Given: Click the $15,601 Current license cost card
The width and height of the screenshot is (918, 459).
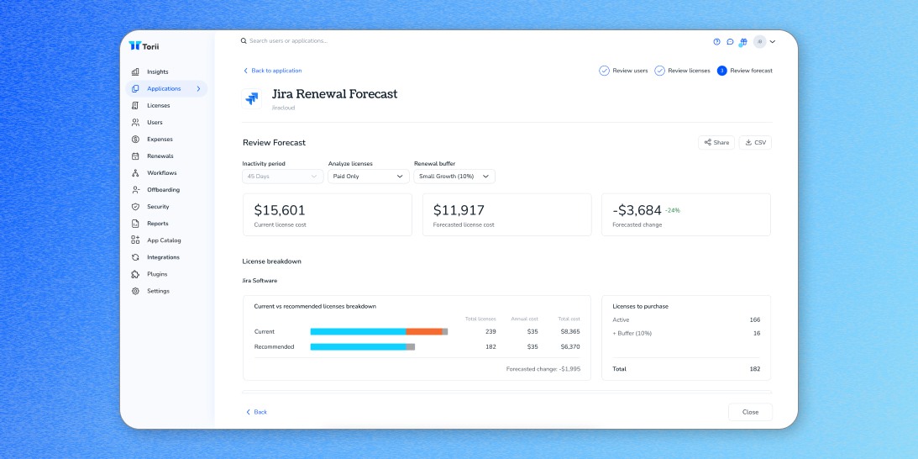Looking at the screenshot, I should point(328,214).
